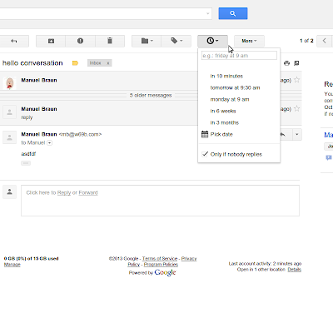Image resolution: width=333 pixels, height=333 pixels.
Task: Open message options dropdown beside reply
Action: (x=296, y=135)
